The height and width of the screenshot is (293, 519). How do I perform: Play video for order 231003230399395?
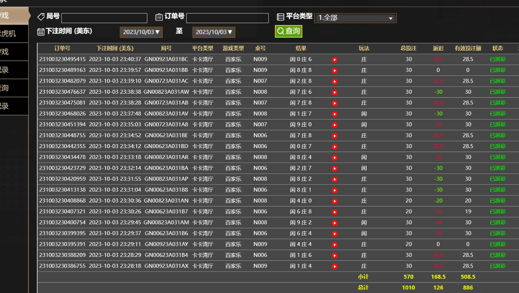(335, 234)
